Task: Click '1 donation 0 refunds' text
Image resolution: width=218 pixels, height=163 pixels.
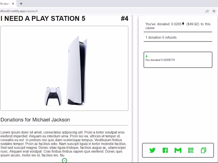Action: (161, 38)
